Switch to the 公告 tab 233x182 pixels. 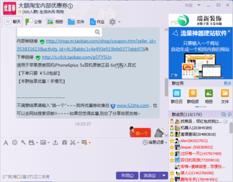[34, 22]
